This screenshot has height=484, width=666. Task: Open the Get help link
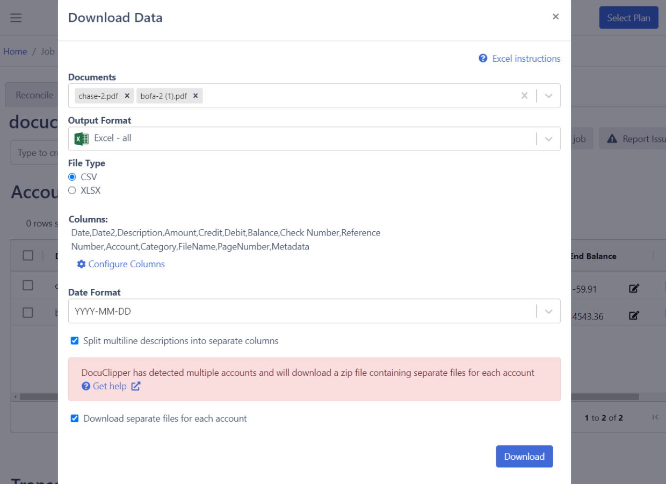pos(110,386)
